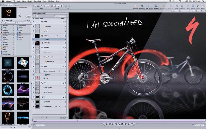
Task: Select the Light Ring Circle thumbnail
Action: pyautogui.click(x=8, y=90)
